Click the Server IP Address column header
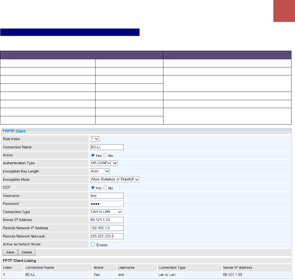 (x=238, y=268)
